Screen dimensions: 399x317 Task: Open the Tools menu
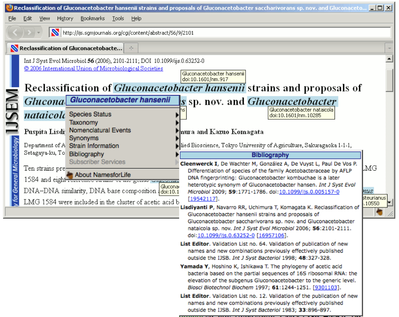point(118,18)
